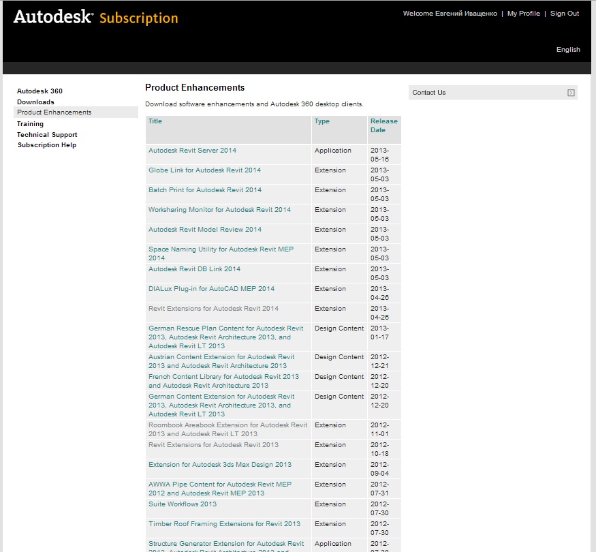Open Roombook Areabook Extension link
This screenshot has height=552, width=596.
(x=228, y=429)
